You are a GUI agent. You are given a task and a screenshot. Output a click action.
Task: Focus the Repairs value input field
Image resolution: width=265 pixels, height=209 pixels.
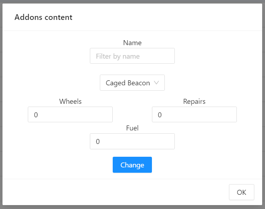194,114
